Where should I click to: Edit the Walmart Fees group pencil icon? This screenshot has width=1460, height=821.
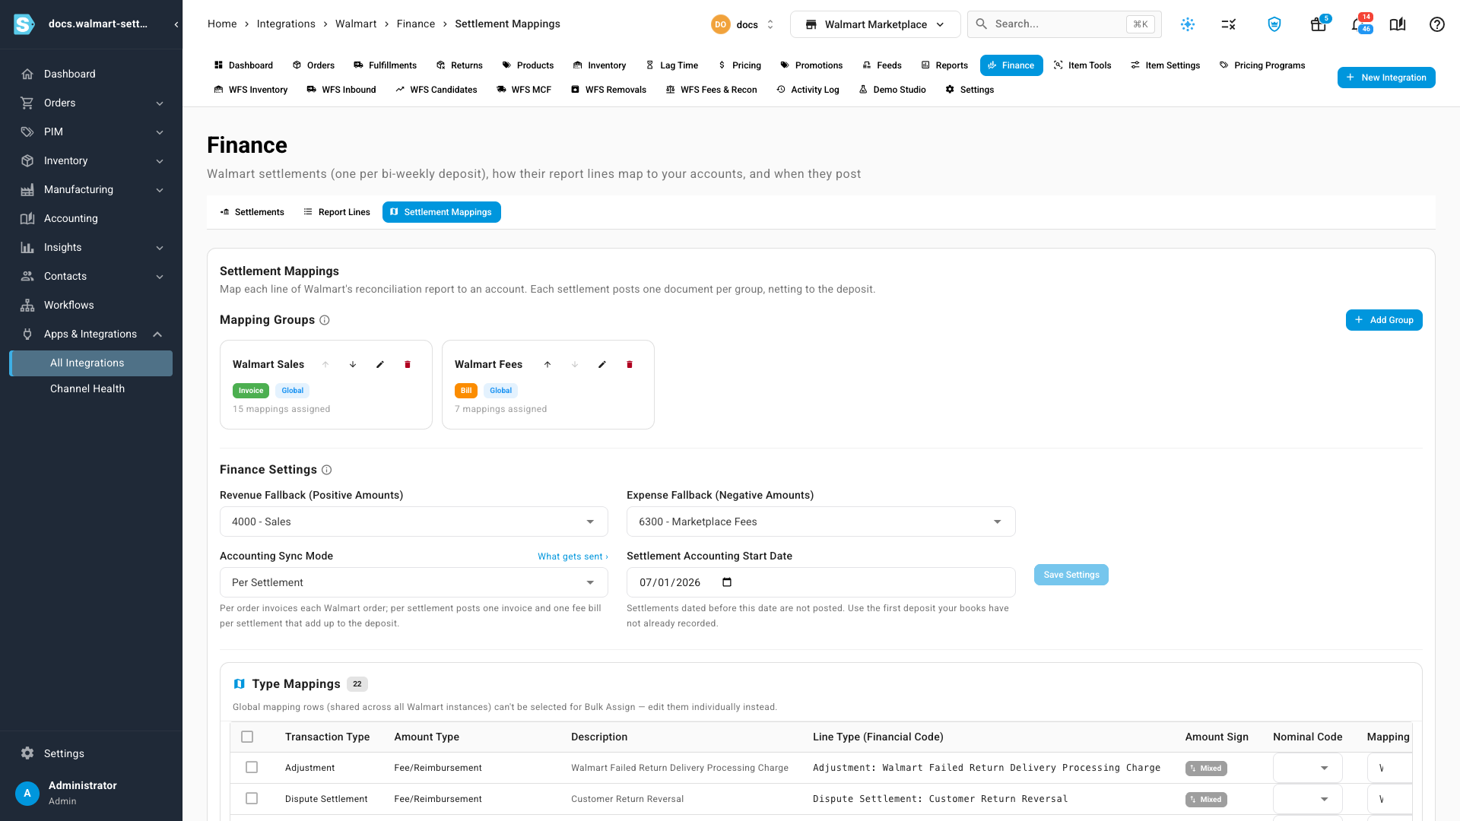(602, 365)
